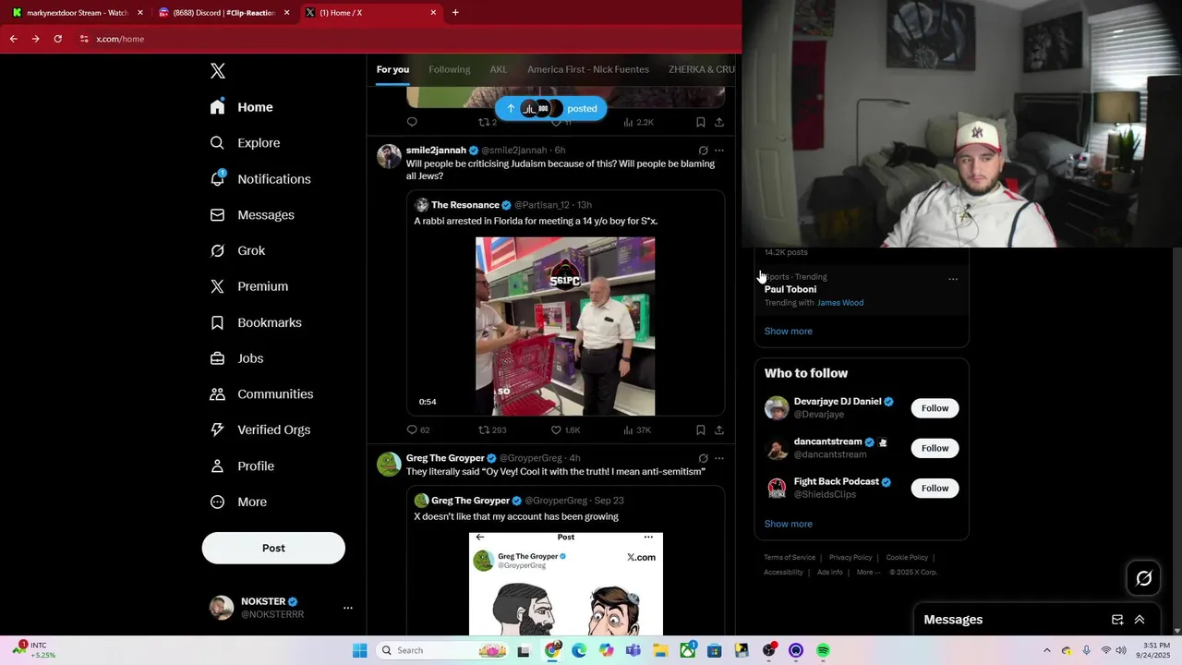Click Show more under Who to follow
The image size is (1182, 665).
click(788, 524)
